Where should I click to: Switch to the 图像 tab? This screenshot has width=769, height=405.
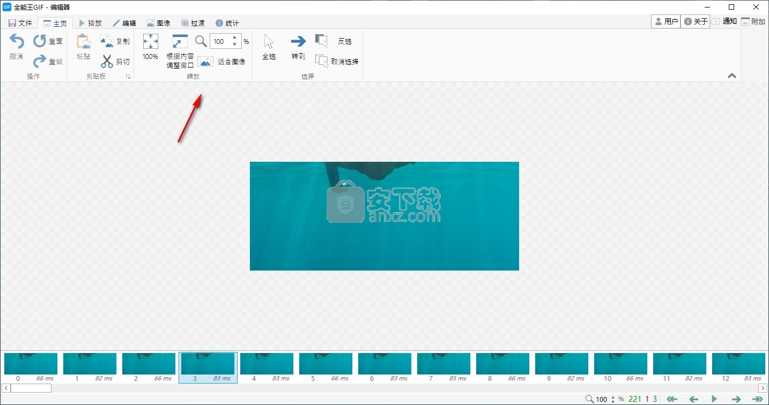pos(159,23)
